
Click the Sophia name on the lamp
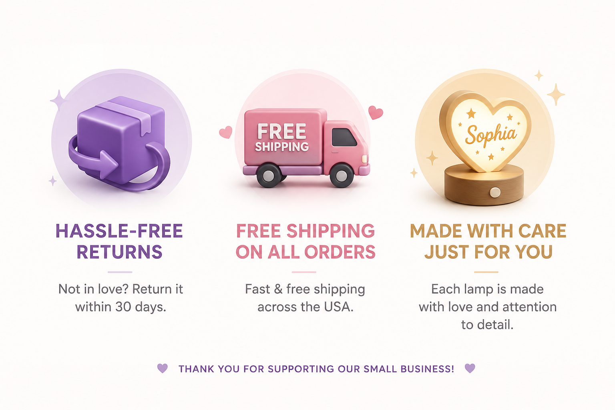[x=491, y=135]
